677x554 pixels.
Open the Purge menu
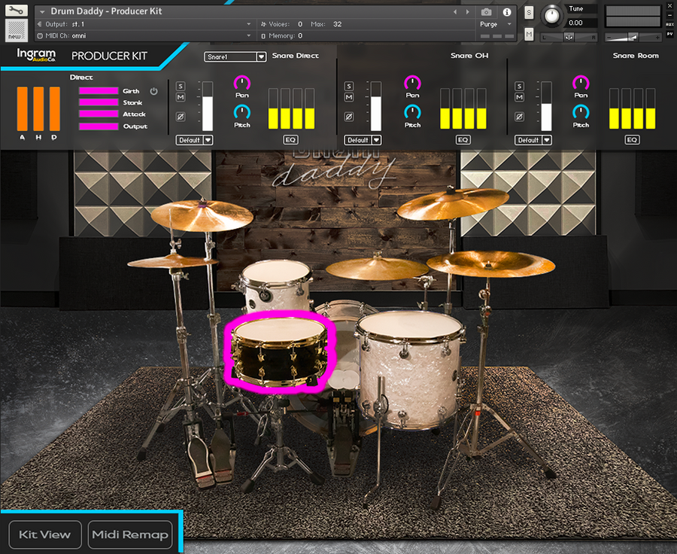coord(490,23)
